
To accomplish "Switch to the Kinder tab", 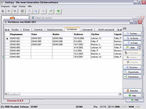I will 15,30.
